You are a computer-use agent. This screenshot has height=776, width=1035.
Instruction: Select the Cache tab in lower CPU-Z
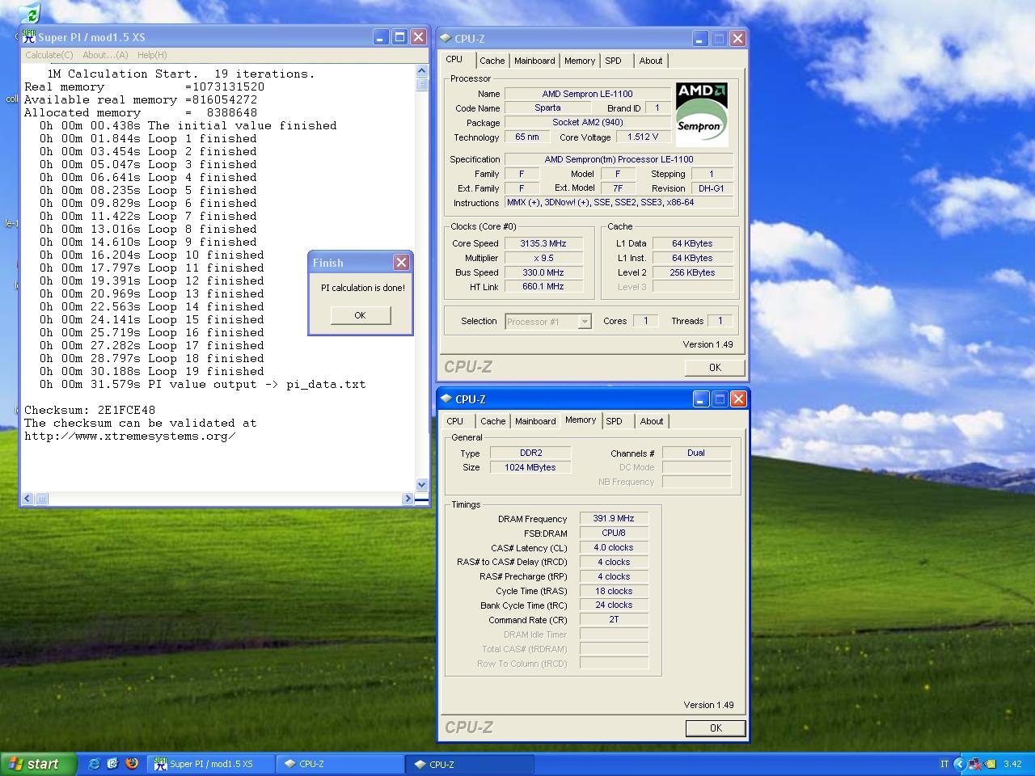492,421
